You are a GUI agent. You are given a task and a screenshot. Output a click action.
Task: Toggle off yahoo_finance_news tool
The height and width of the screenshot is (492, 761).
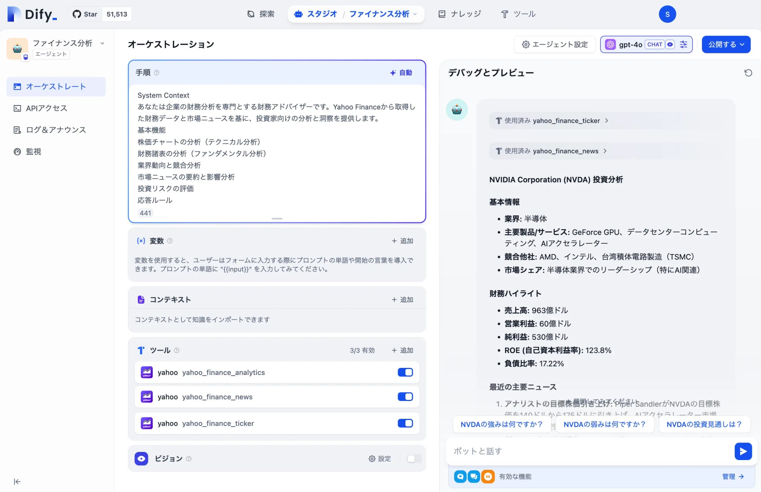405,397
